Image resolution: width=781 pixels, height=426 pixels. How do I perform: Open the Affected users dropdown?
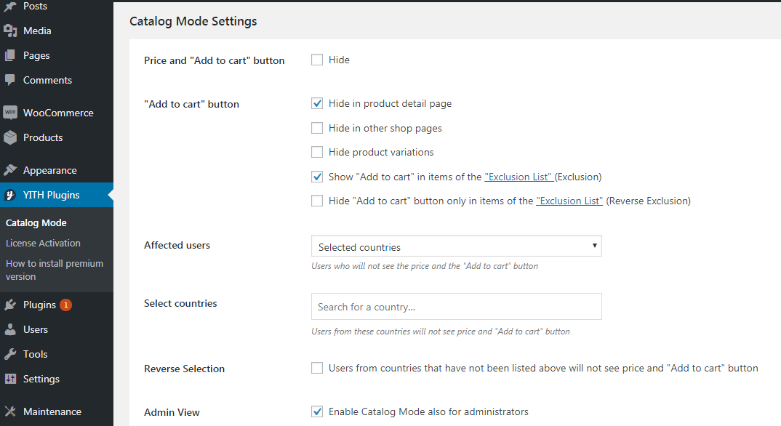(456, 246)
